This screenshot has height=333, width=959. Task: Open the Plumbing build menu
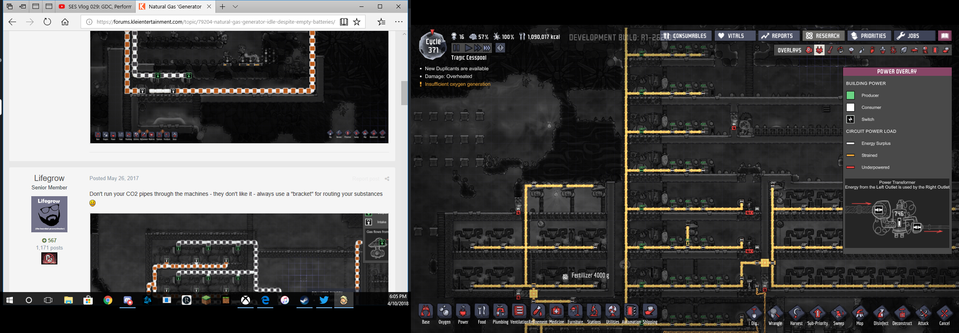[x=500, y=313]
